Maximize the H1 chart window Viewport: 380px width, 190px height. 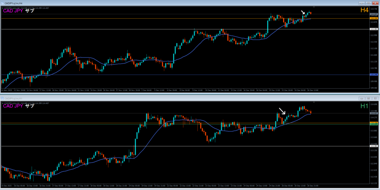click(368, 98)
